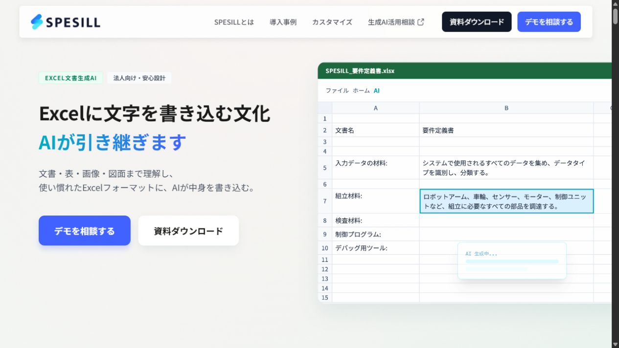Click the scrollbar down arrow
Viewport: 619px width, 348px height.
pos(615,344)
